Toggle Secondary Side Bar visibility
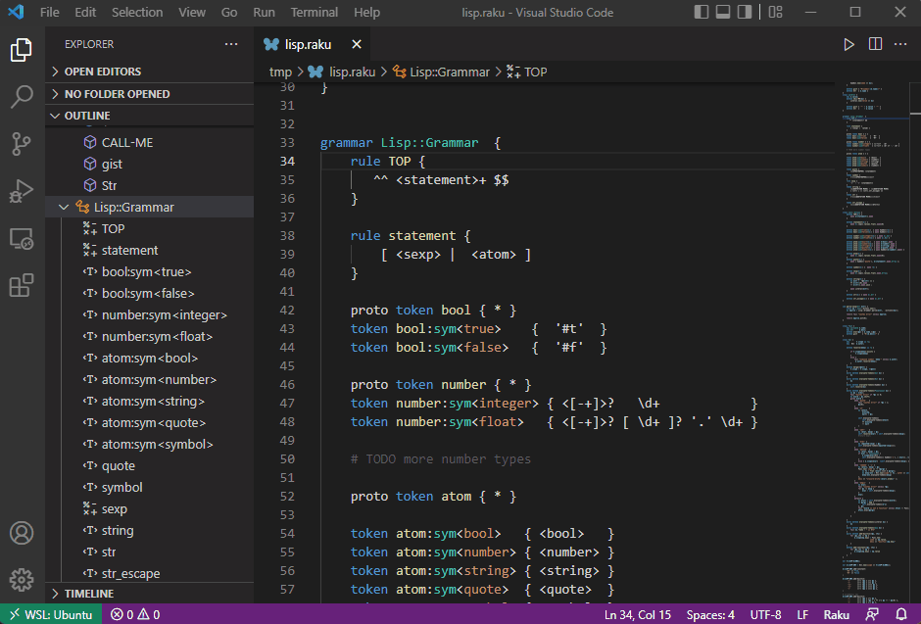This screenshot has height=624, width=921. 745,12
